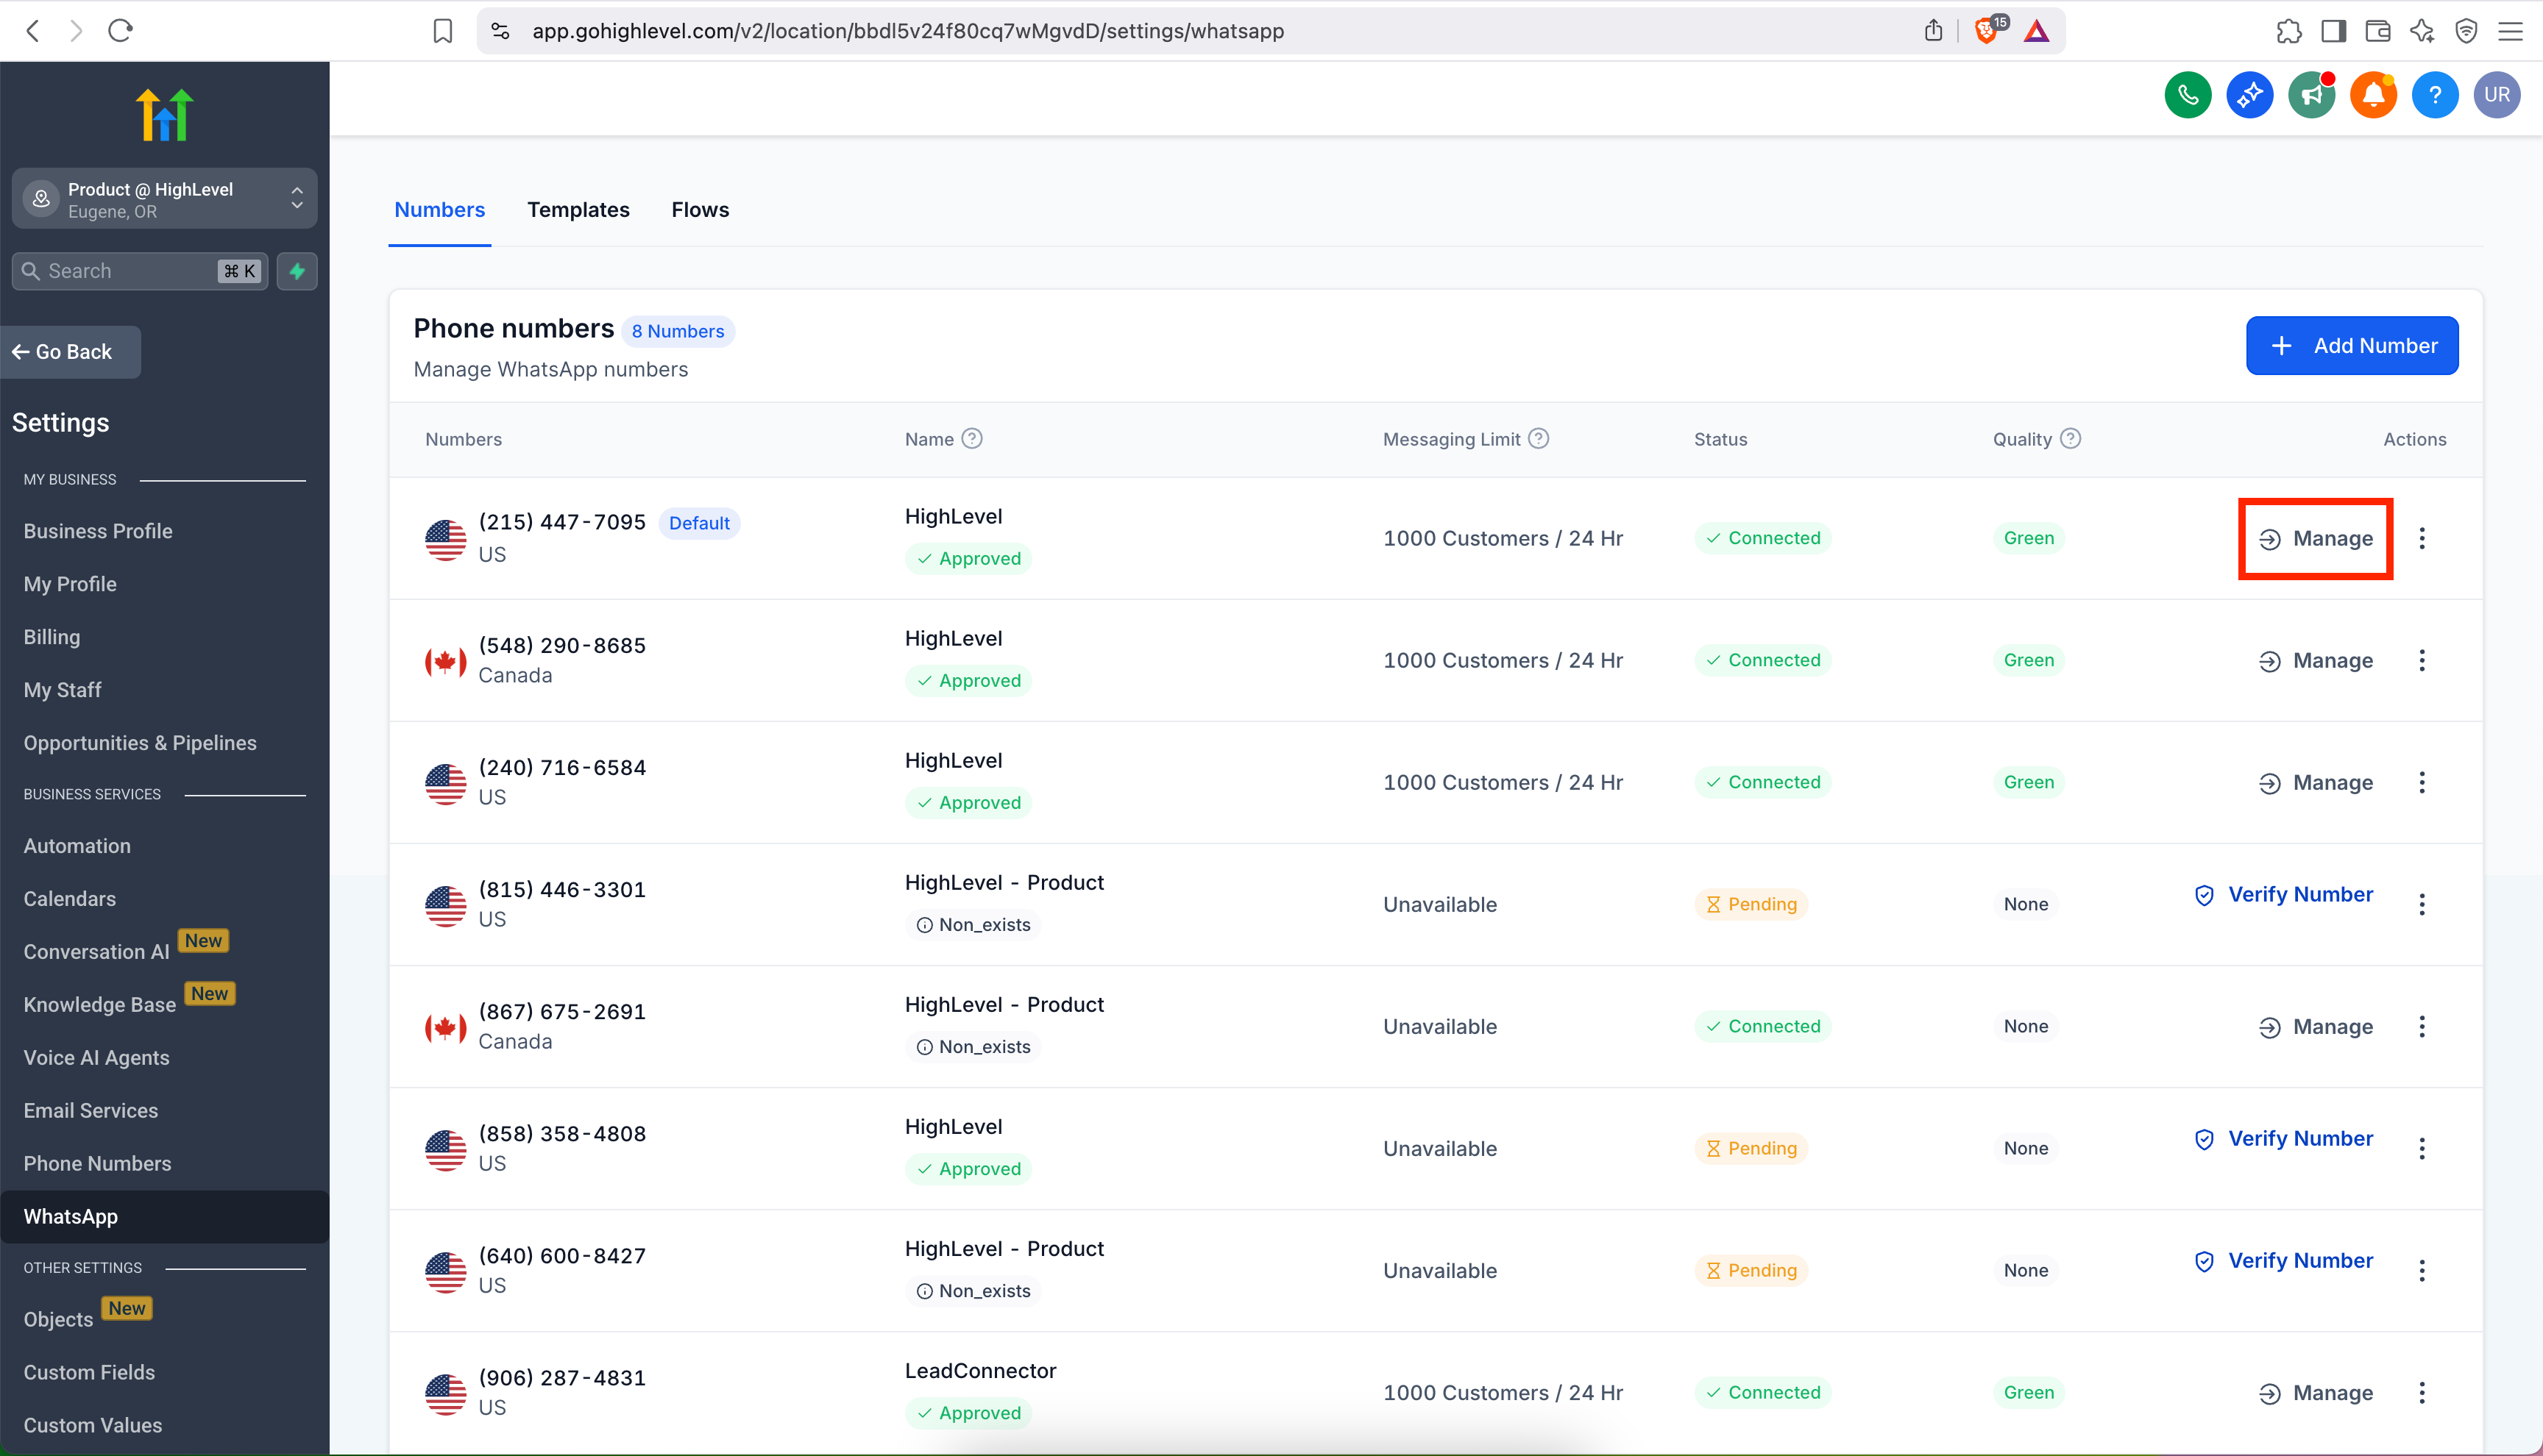Open My Profile in sidebar

point(70,584)
